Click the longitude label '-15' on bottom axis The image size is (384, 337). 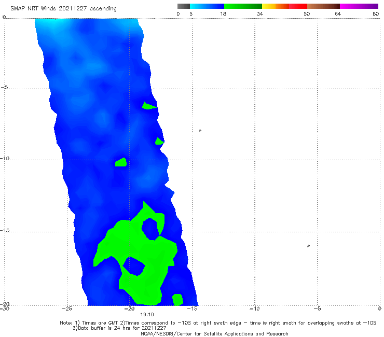[192, 308]
